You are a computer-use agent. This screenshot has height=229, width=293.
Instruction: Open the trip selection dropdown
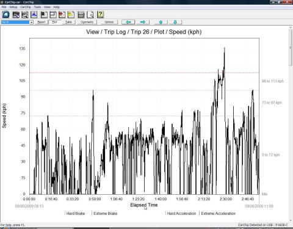point(31,22)
